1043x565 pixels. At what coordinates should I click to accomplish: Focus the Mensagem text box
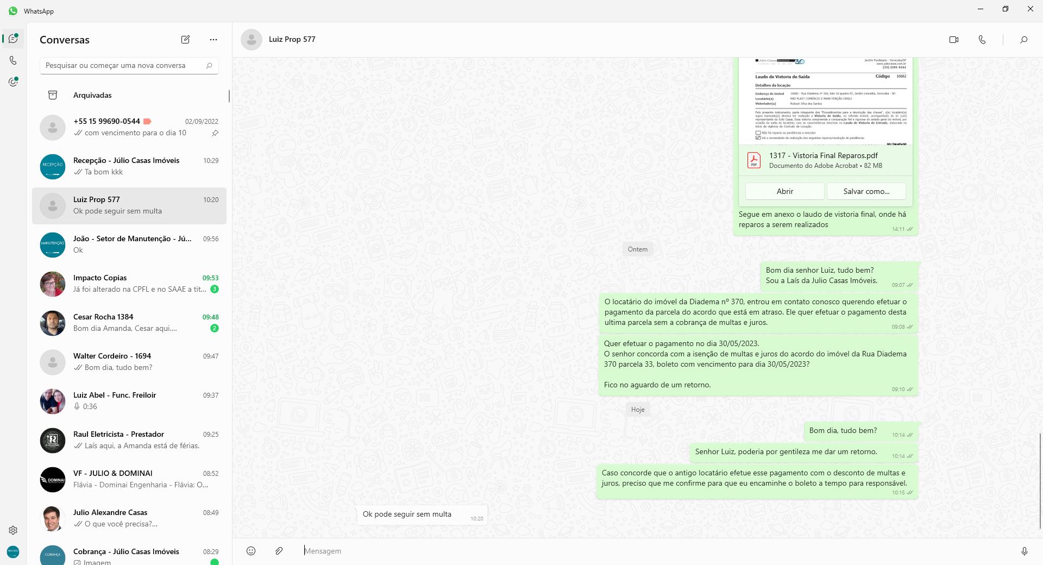point(652,551)
